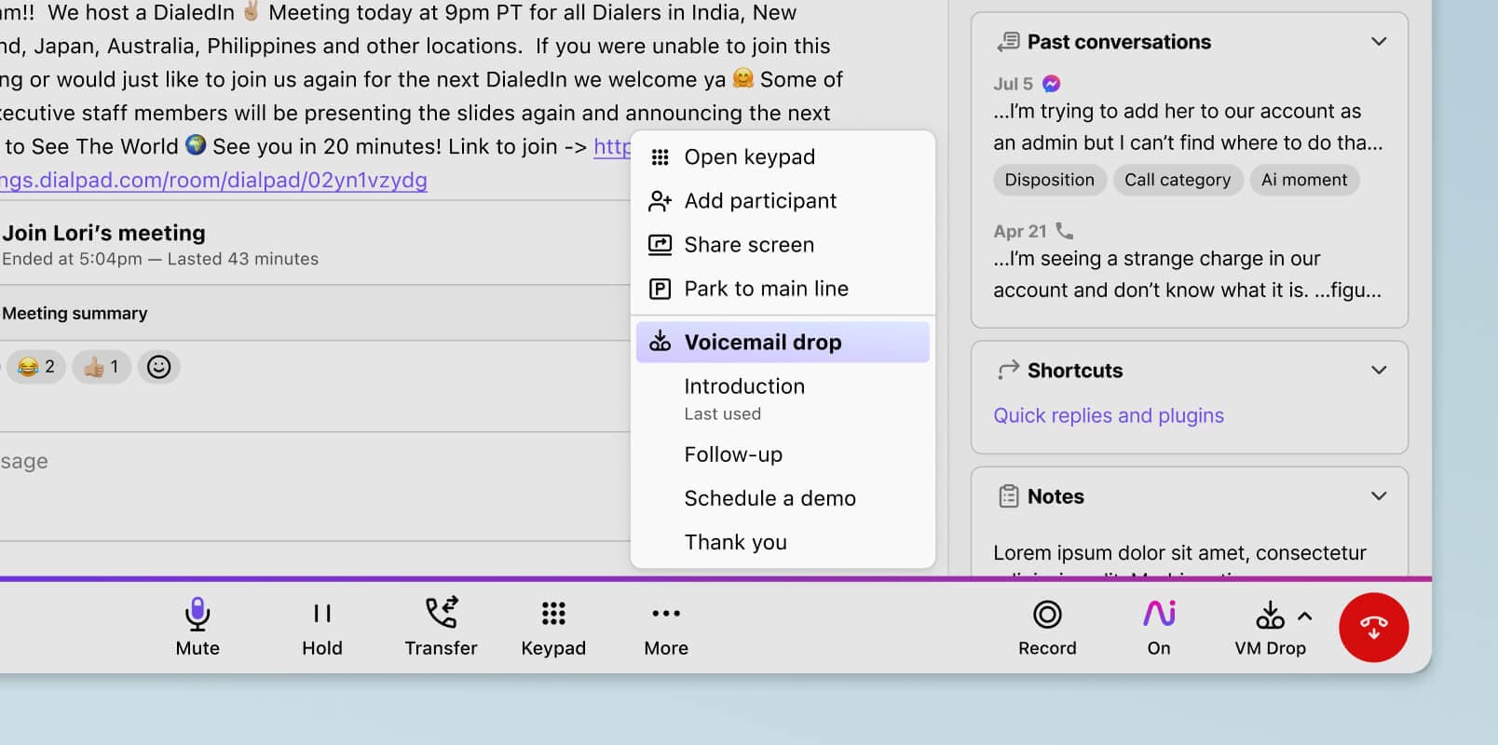Choose Add participant in the menu

pyautogui.click(x=760, y=201)
